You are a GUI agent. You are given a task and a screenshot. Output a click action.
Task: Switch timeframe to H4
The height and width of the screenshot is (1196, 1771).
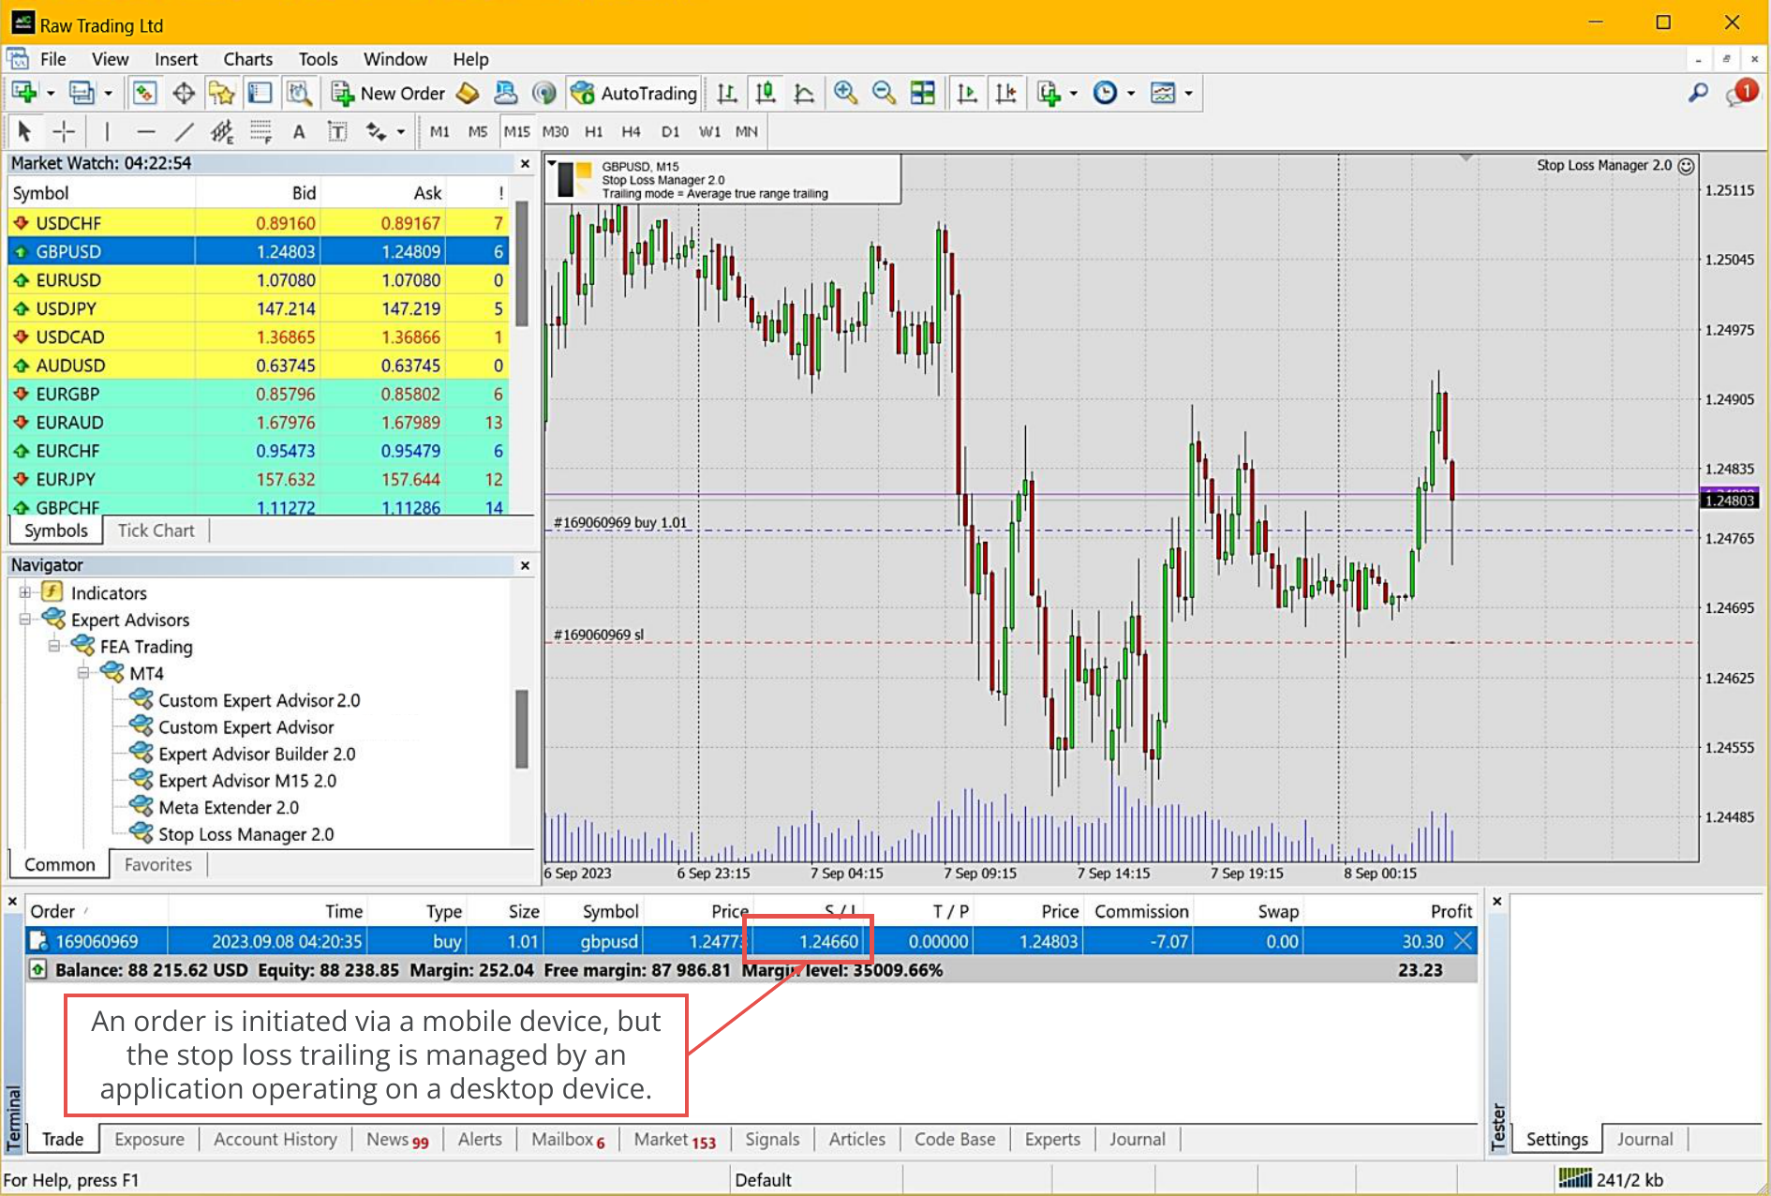click(631, 131)
